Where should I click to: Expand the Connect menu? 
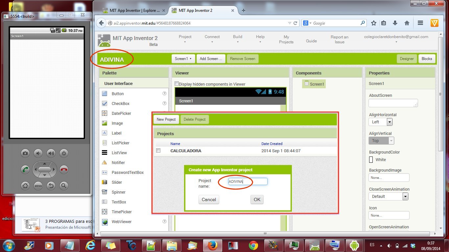(x=212, y=39)
